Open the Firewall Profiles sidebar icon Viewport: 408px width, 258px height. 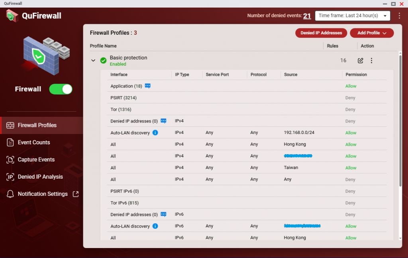[x=10, y=125]
